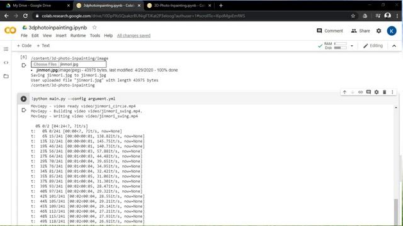Click the code line !python main.py --config argument.yml
Viewport: 403px width, 226px height.
point(73,99)
